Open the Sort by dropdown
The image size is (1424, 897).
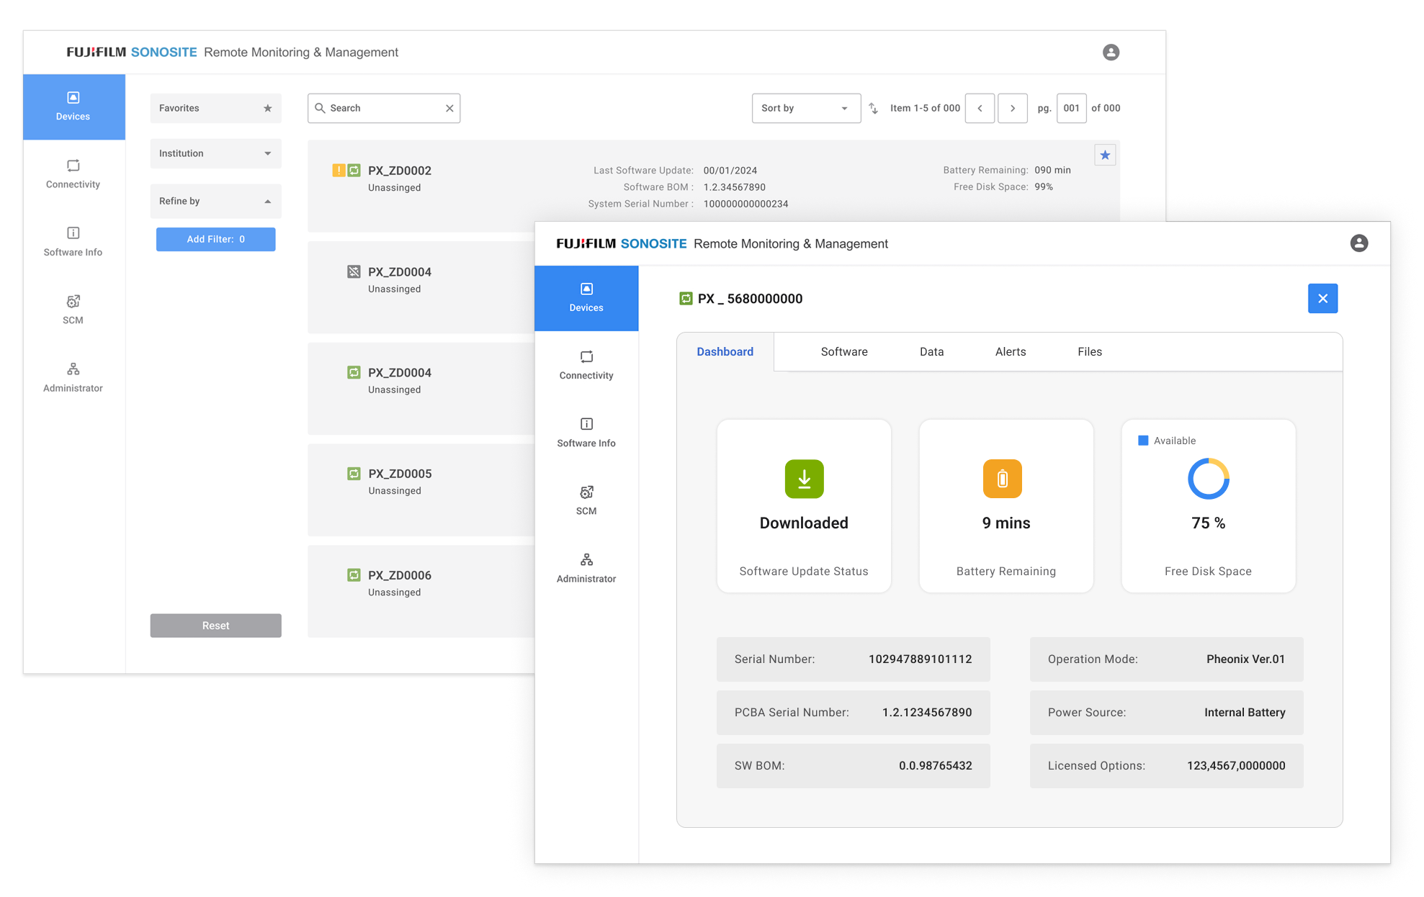tap(805, 108)
